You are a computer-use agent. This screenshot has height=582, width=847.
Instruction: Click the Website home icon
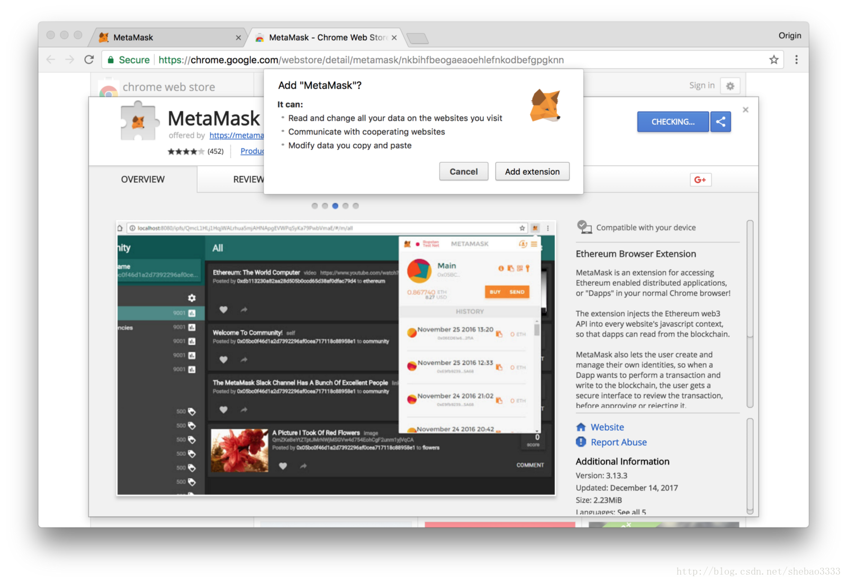(x=581, y=427)
